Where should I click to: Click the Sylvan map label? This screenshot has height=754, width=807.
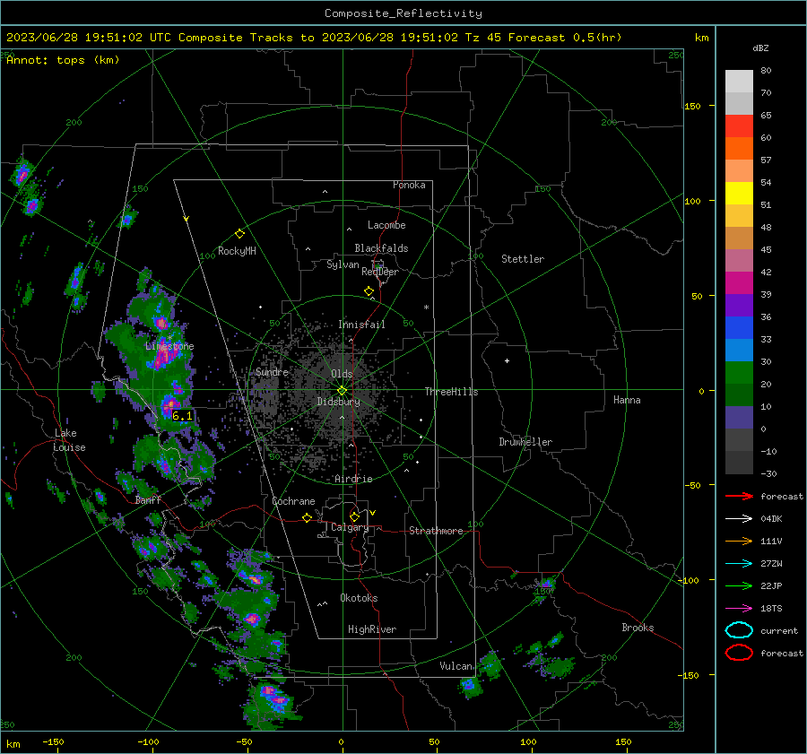[343, 264]
